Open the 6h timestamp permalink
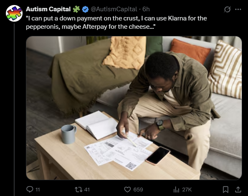 [x=146, y=9]
